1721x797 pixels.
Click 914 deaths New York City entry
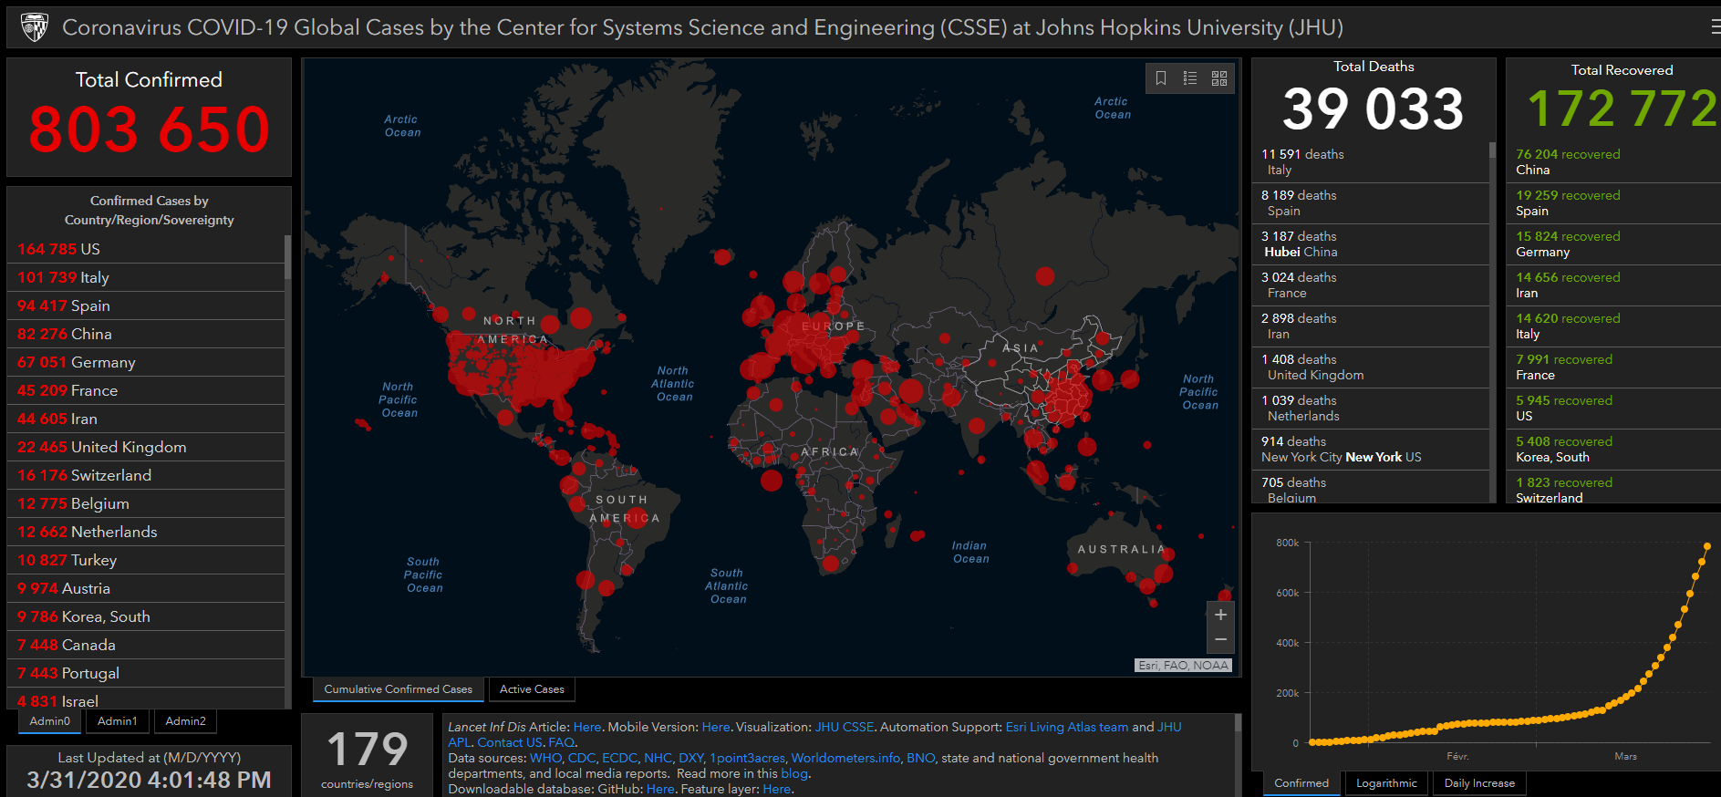click(1371, 450)
